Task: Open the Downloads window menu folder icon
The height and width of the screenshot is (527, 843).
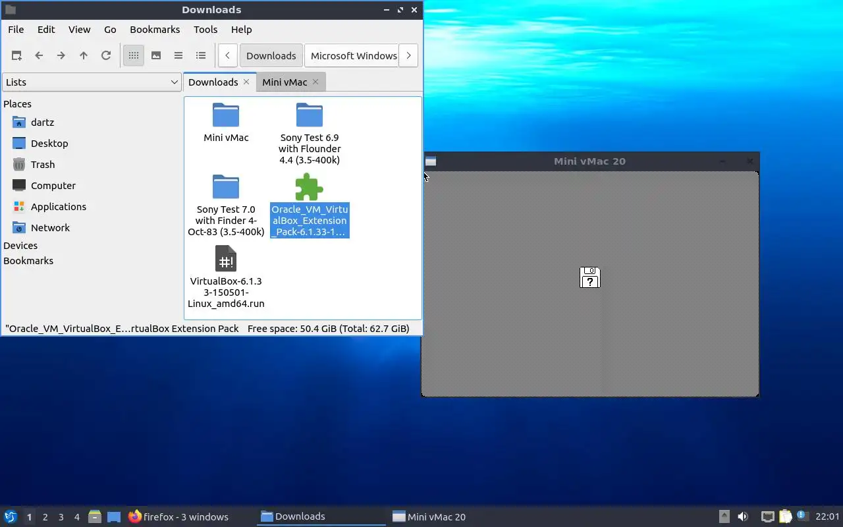Action: 10,10
